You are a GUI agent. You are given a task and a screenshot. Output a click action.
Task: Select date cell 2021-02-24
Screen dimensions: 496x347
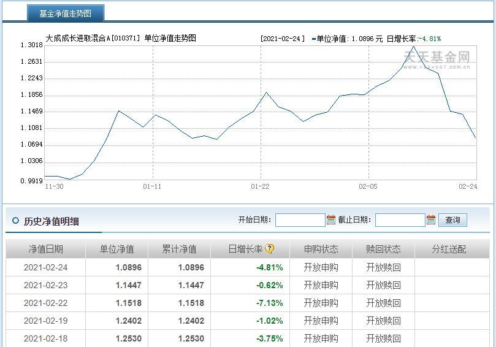point(45,267)
